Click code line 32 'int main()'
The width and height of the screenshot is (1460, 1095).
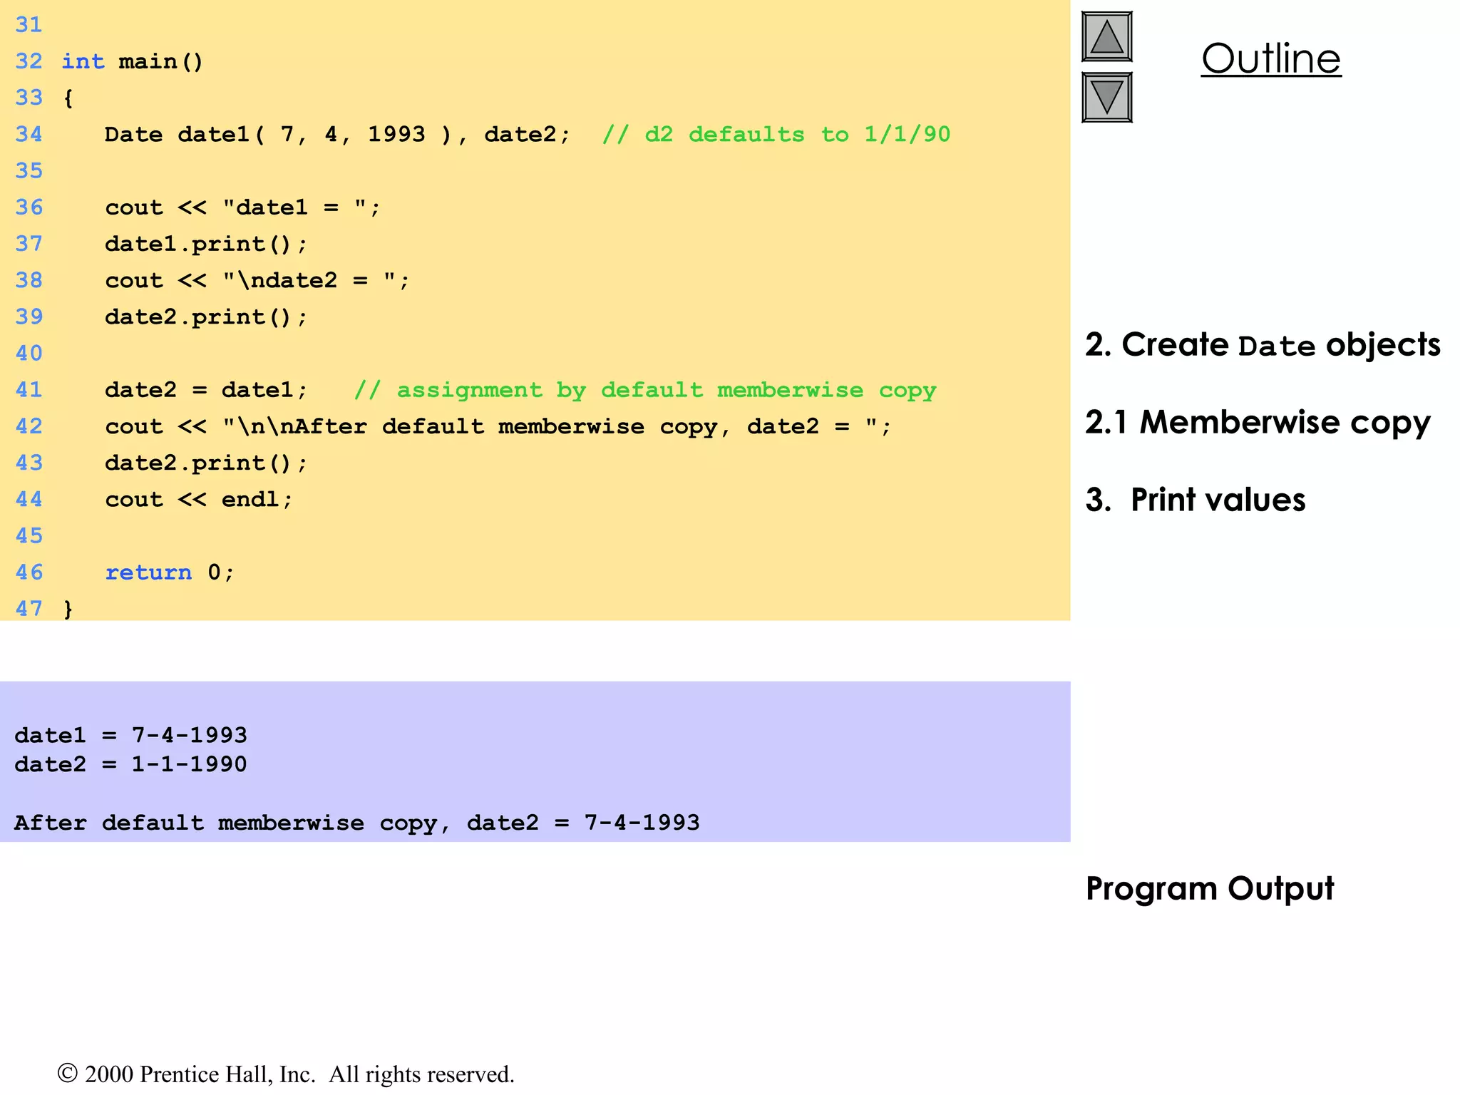point(133,62)
